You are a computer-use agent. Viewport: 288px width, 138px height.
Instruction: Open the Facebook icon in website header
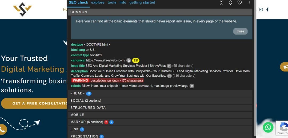coord(267,10)
